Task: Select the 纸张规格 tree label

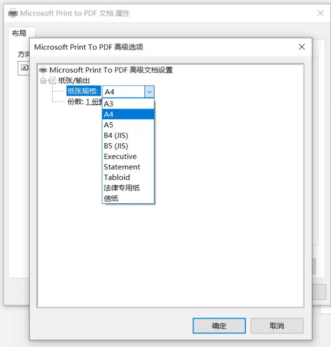Action: pos(83,91)
